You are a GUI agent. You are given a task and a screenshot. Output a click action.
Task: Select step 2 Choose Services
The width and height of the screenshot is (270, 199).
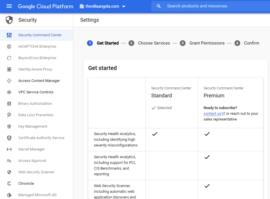tap(149, 43)
